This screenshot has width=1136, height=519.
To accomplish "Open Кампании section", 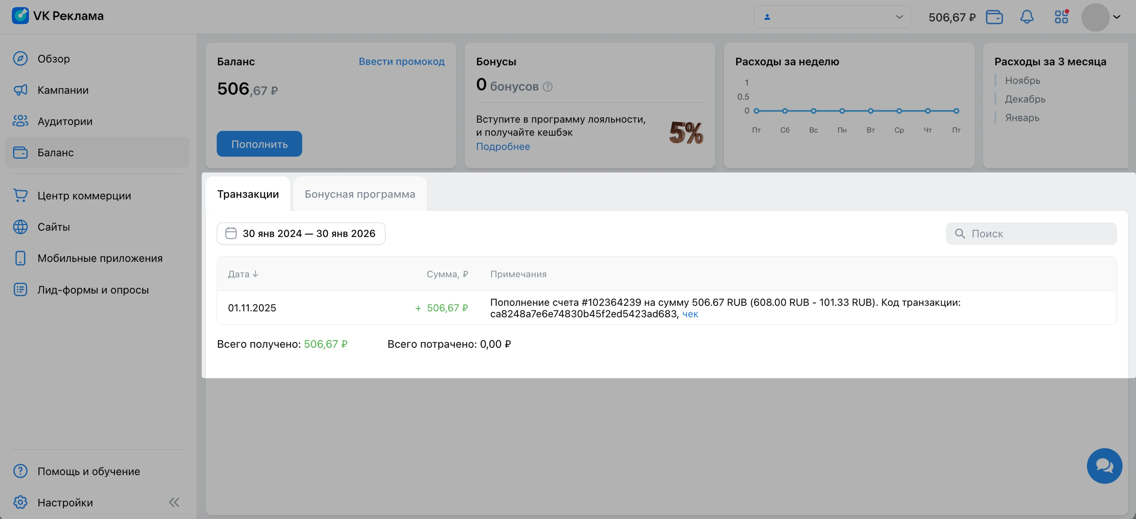I will pos(62,90).
